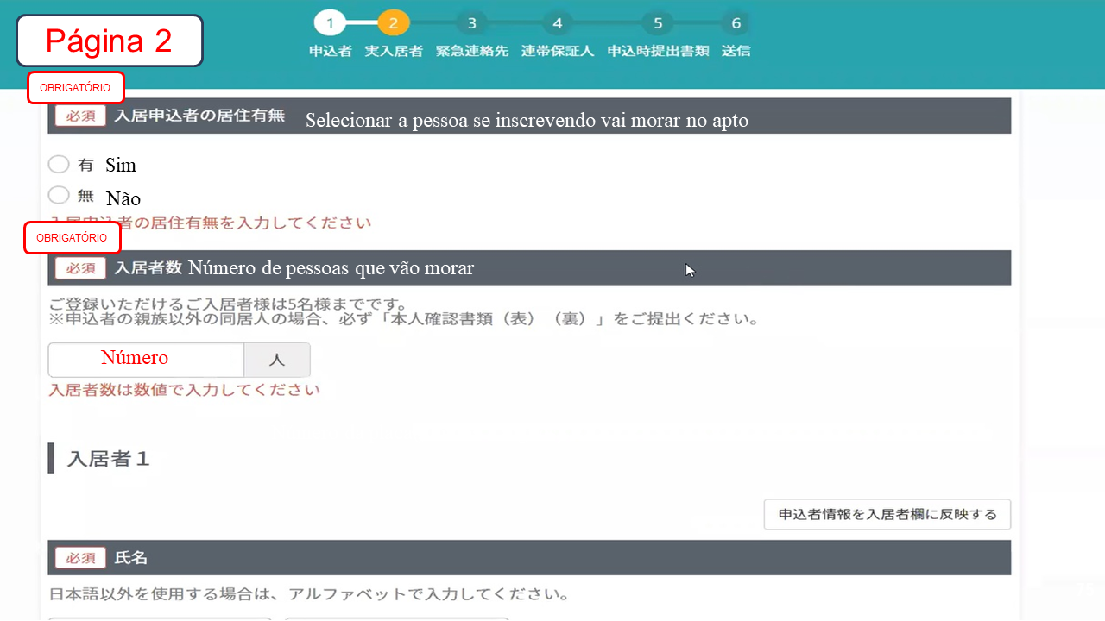Click step 5 申込時提出書類 circle
This screenshot has width=1105, height=621.
(x=658, y=23)
